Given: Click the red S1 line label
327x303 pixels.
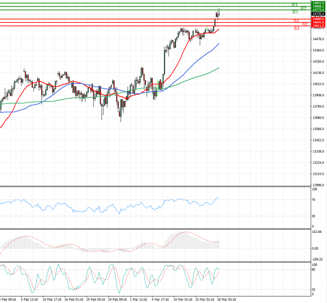Looking at the screenshot, I should pos(296,21).
